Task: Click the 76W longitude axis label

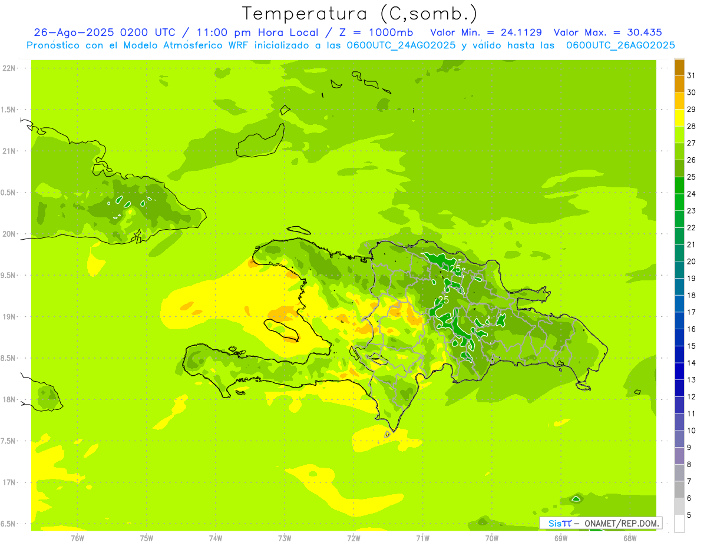Action: (x=77, y=538)
